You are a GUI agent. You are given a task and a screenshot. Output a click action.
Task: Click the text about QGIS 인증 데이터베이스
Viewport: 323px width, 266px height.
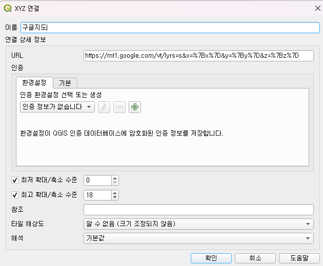click(122, 133)
